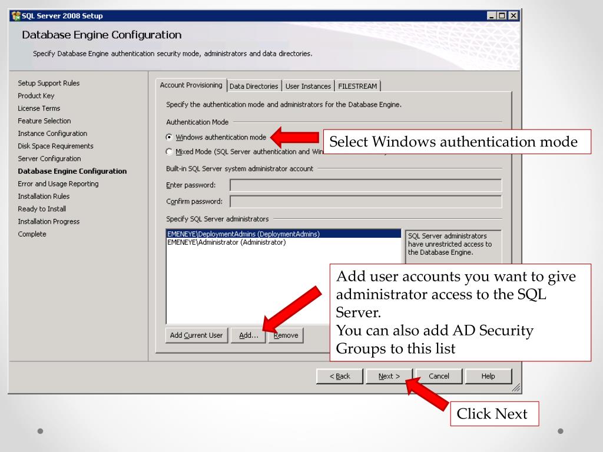Close the SQL Server 2008 Setup window
Image resolution: width=603 pixels, height=452 pixels.
[x=513, y=16]
